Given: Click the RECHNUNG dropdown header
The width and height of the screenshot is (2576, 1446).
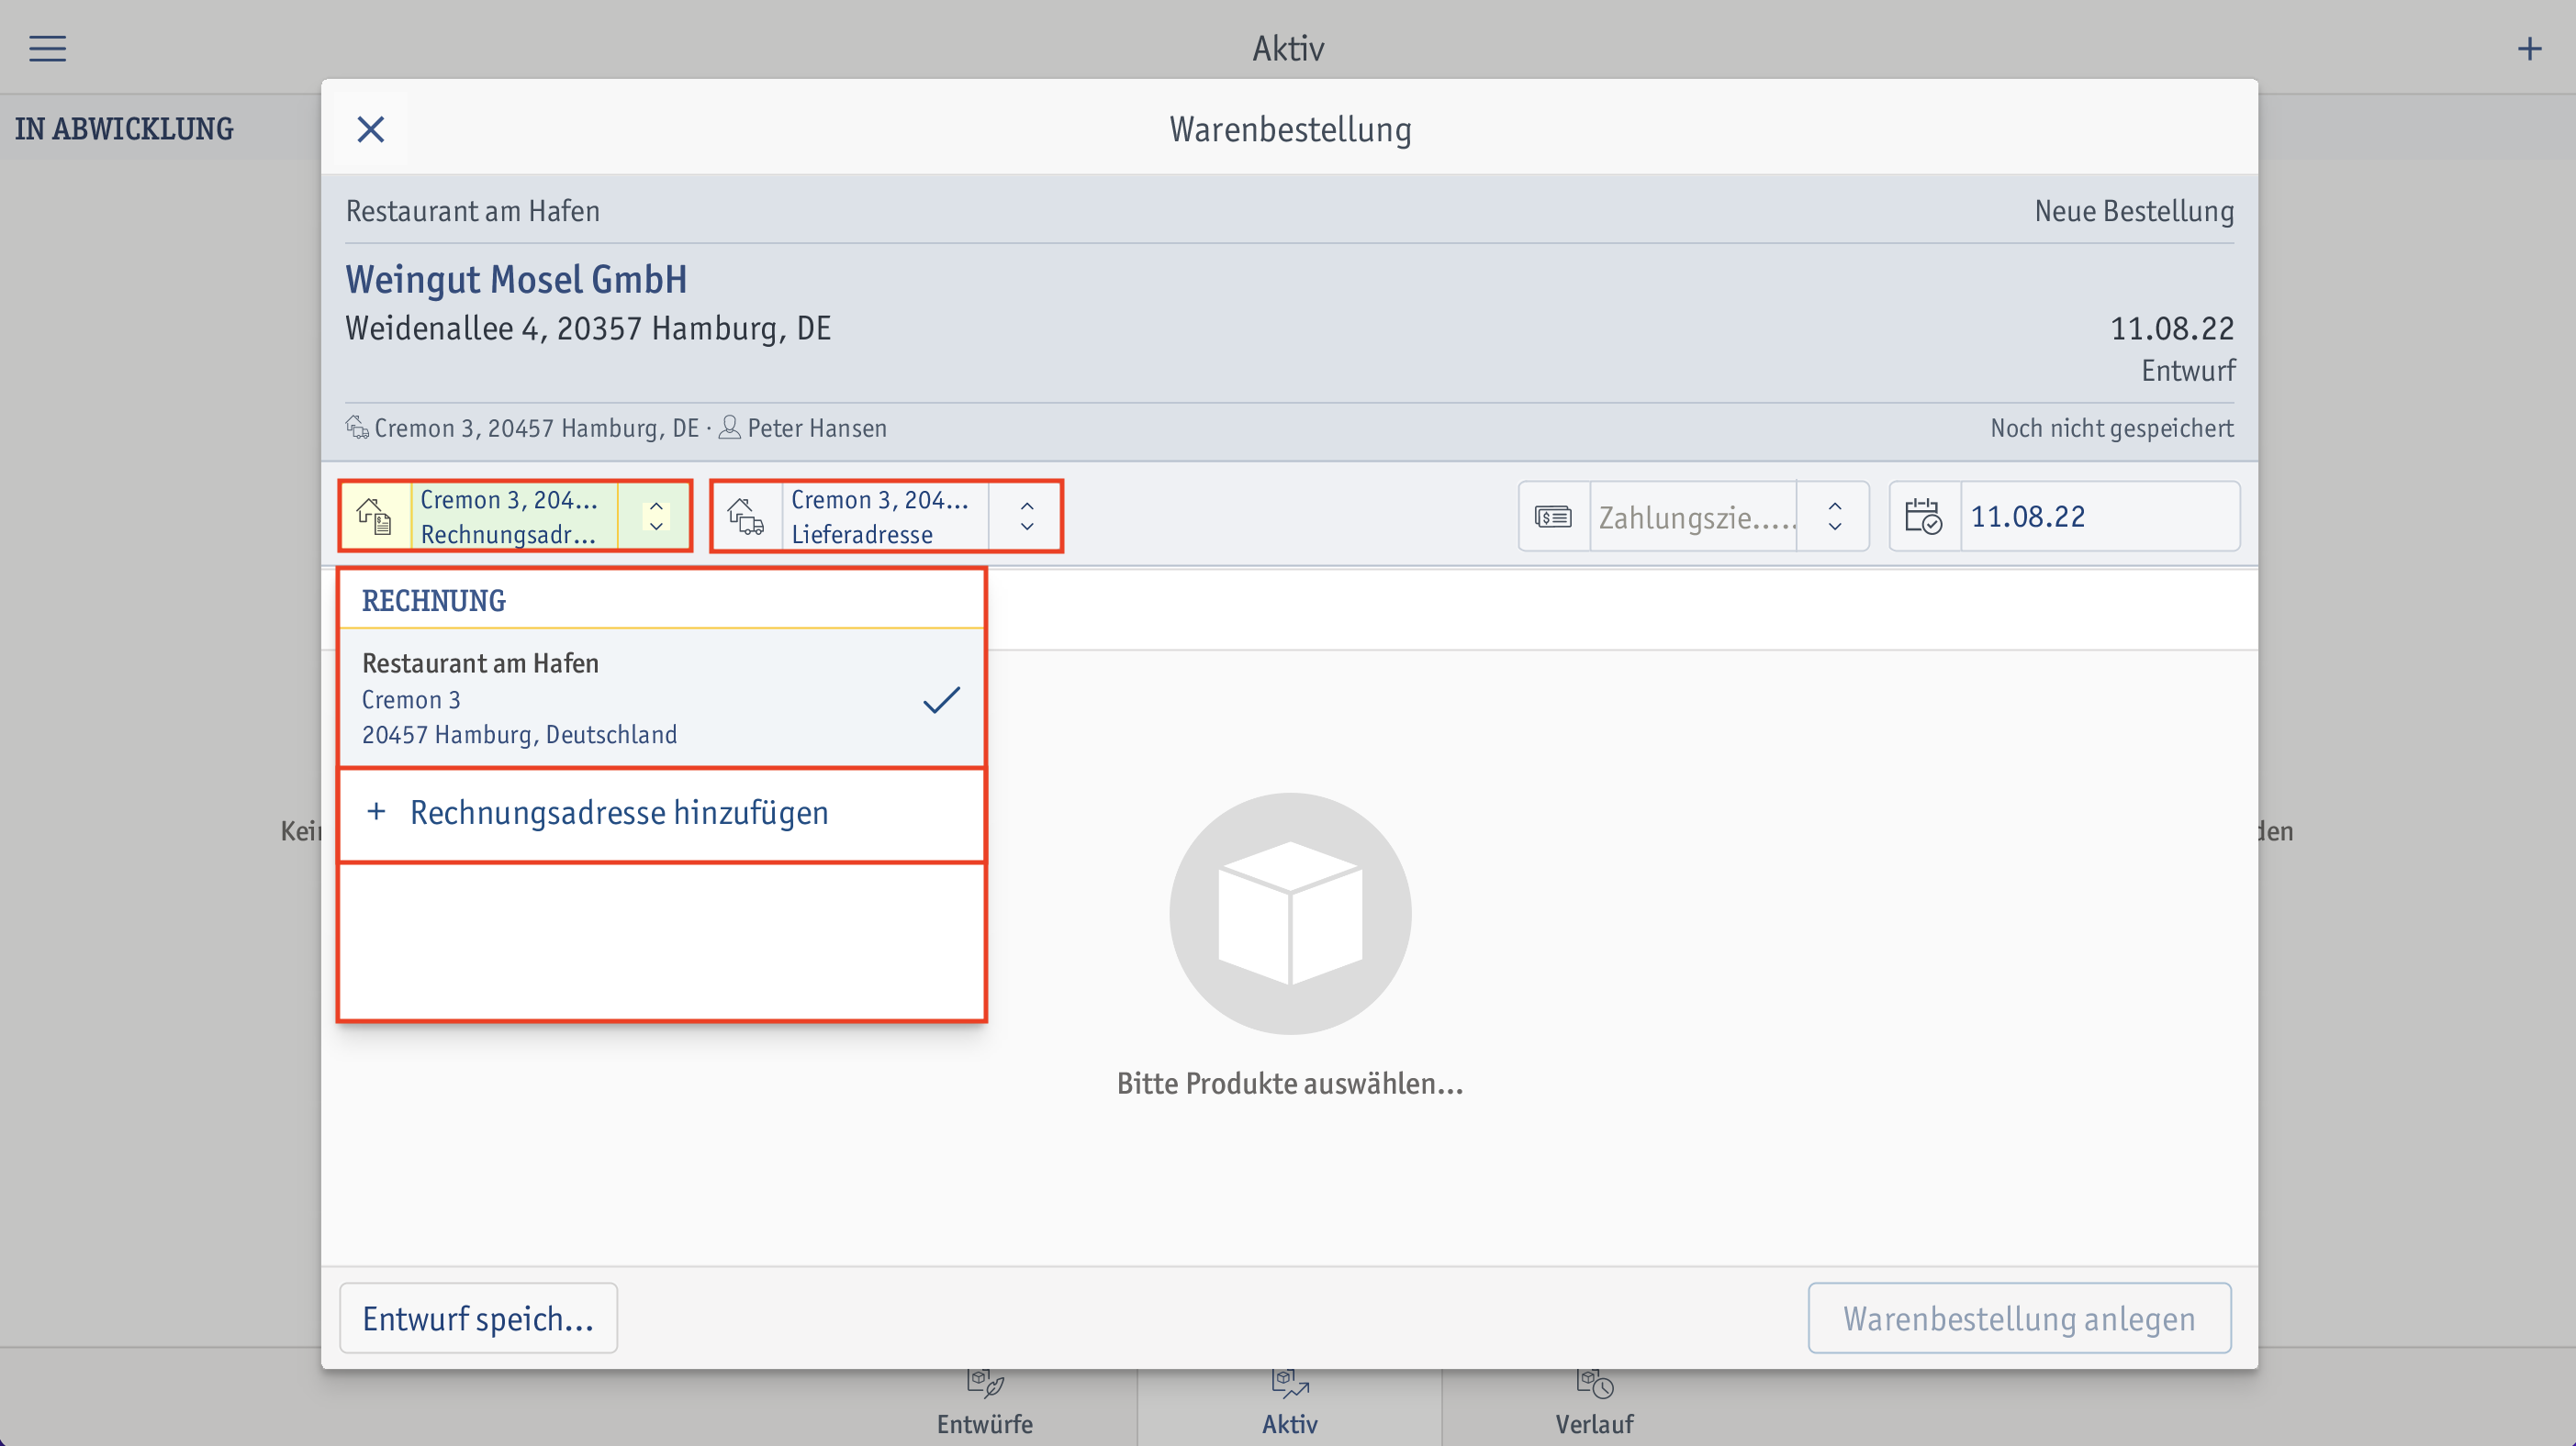Looking at the screenshot, I should [434, 601].
